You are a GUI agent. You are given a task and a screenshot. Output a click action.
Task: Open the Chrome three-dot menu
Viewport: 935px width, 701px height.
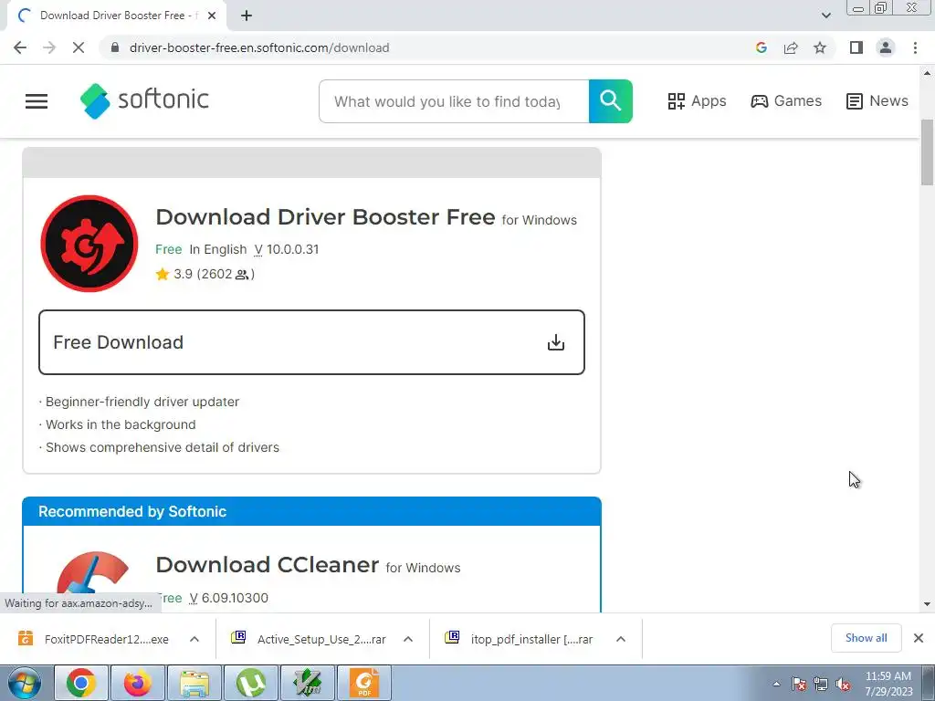click(915, 47)
